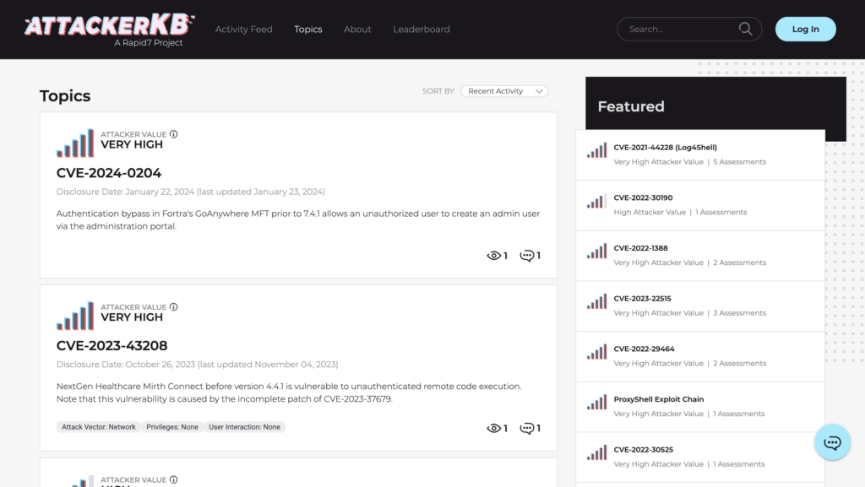
Task: Click the info icon on the third topic card
Action: [174, 480]
